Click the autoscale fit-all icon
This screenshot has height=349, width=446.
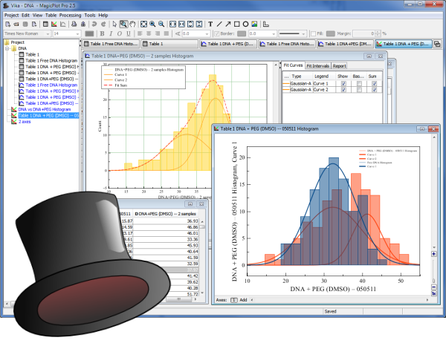[143, 25]
